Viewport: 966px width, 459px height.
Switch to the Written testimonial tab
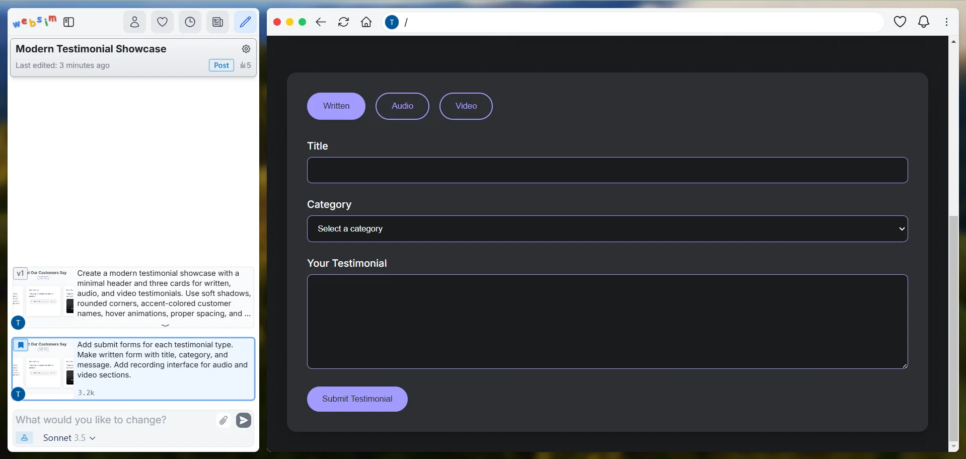pyautogui.click(x=336, y=106)
